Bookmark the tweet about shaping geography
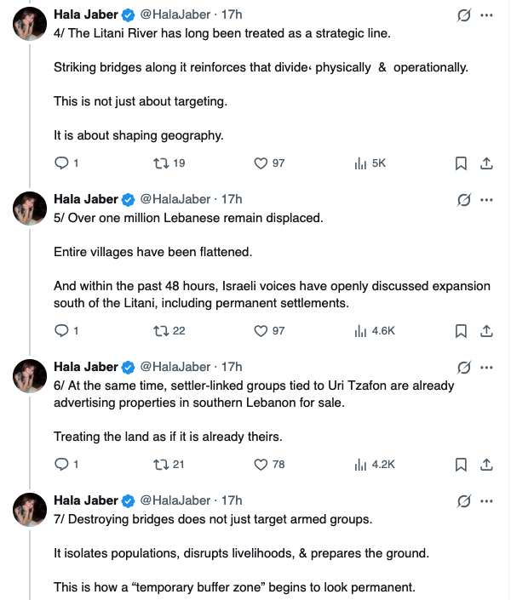 click(x=461, y=163)
